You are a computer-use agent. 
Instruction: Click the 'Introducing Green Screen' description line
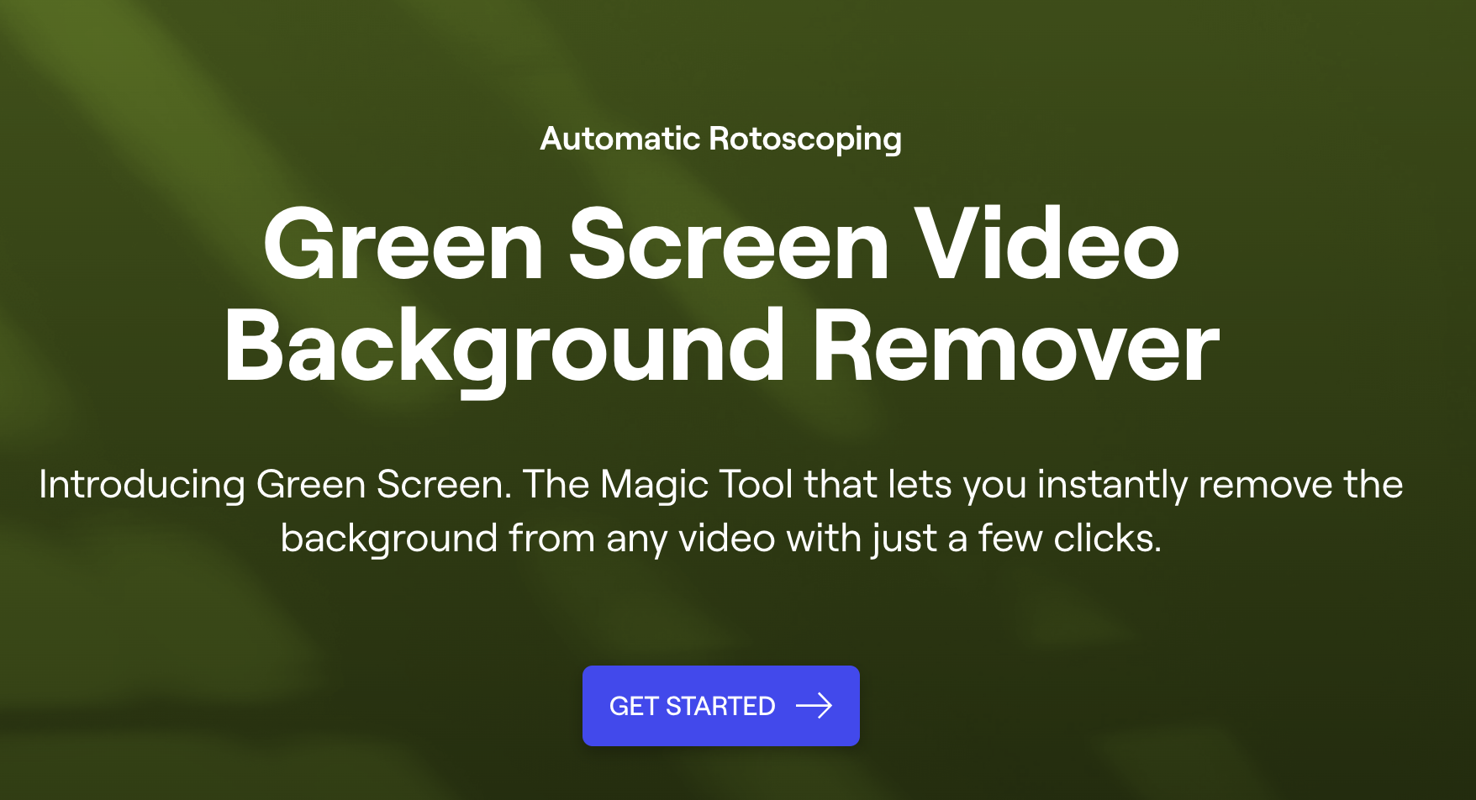click(x=721, y=485)
